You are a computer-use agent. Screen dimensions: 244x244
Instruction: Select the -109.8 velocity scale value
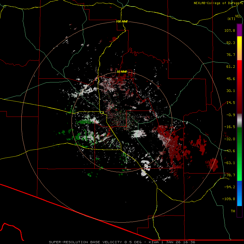coord(229,199)
